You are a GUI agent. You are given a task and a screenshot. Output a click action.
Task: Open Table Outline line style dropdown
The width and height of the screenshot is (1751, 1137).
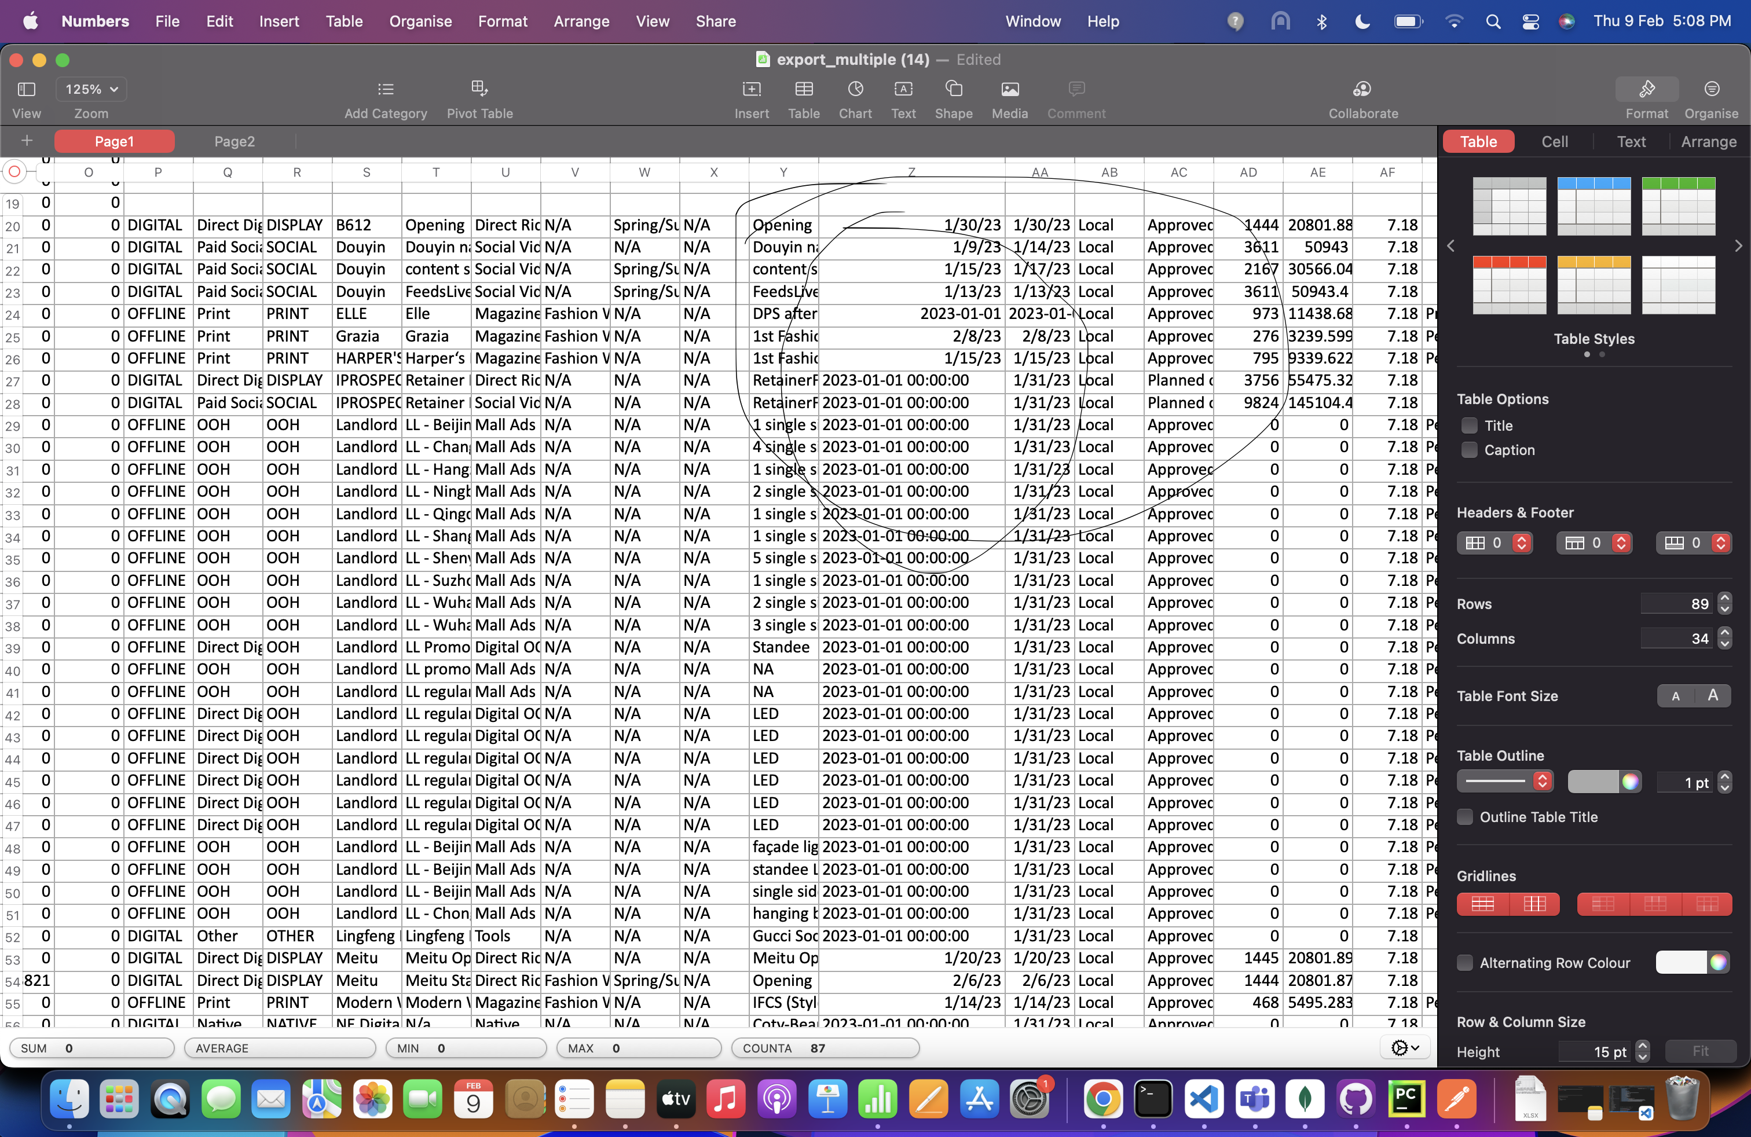(x=1504, y=781)
